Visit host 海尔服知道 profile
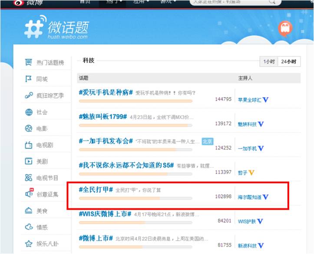314x254 pixels. [x=250, y=197]
